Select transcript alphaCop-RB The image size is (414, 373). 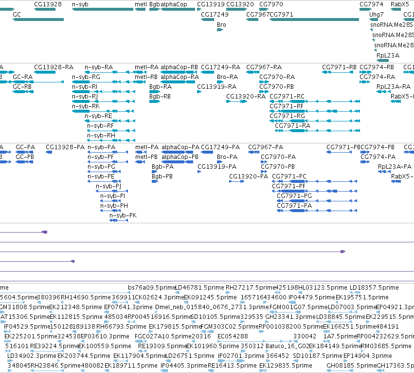click(x=179, y=67)
